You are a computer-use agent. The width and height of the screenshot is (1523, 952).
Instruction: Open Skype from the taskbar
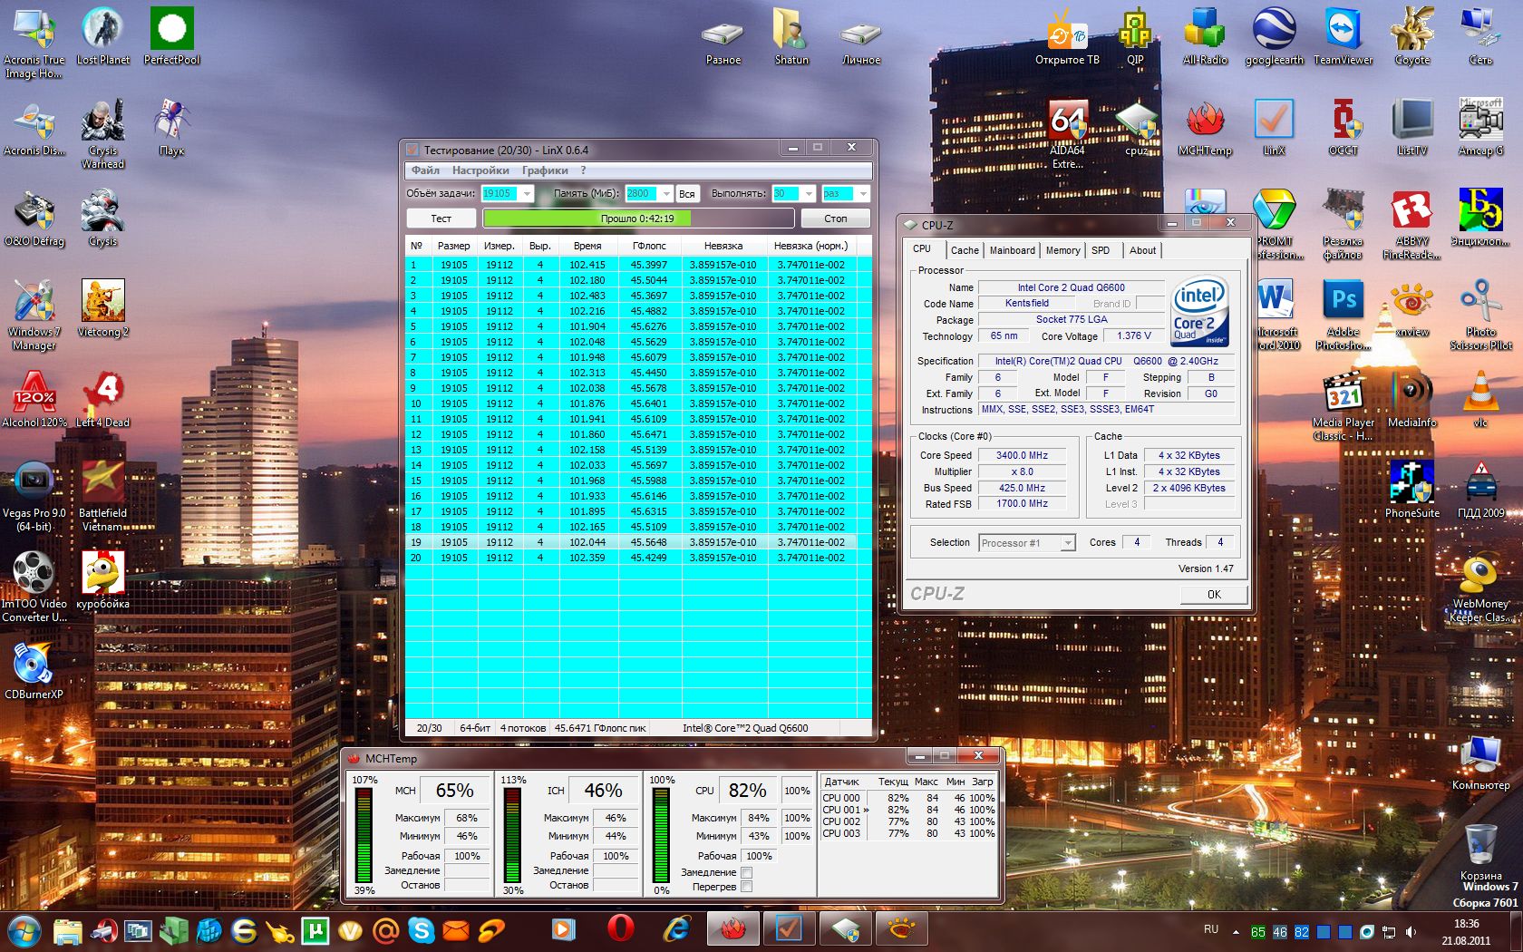coord(421,929)
